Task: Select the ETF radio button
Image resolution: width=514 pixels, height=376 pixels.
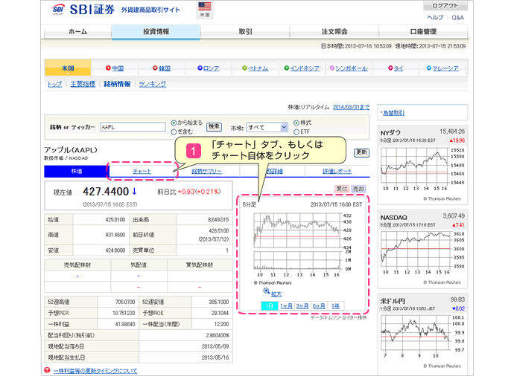Action: click(x=296, y=132)
